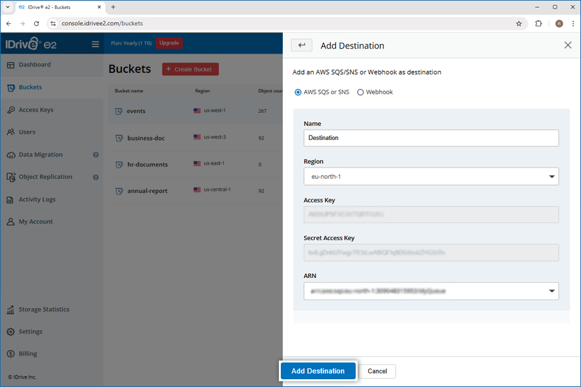Click the back arrow in Add Destination panel
The height and width of the screenshot is (387, 581).
(x=301, y=45)
